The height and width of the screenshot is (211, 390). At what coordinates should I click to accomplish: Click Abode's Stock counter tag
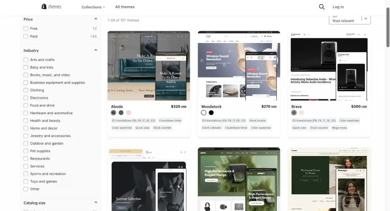tap(162, 128)
